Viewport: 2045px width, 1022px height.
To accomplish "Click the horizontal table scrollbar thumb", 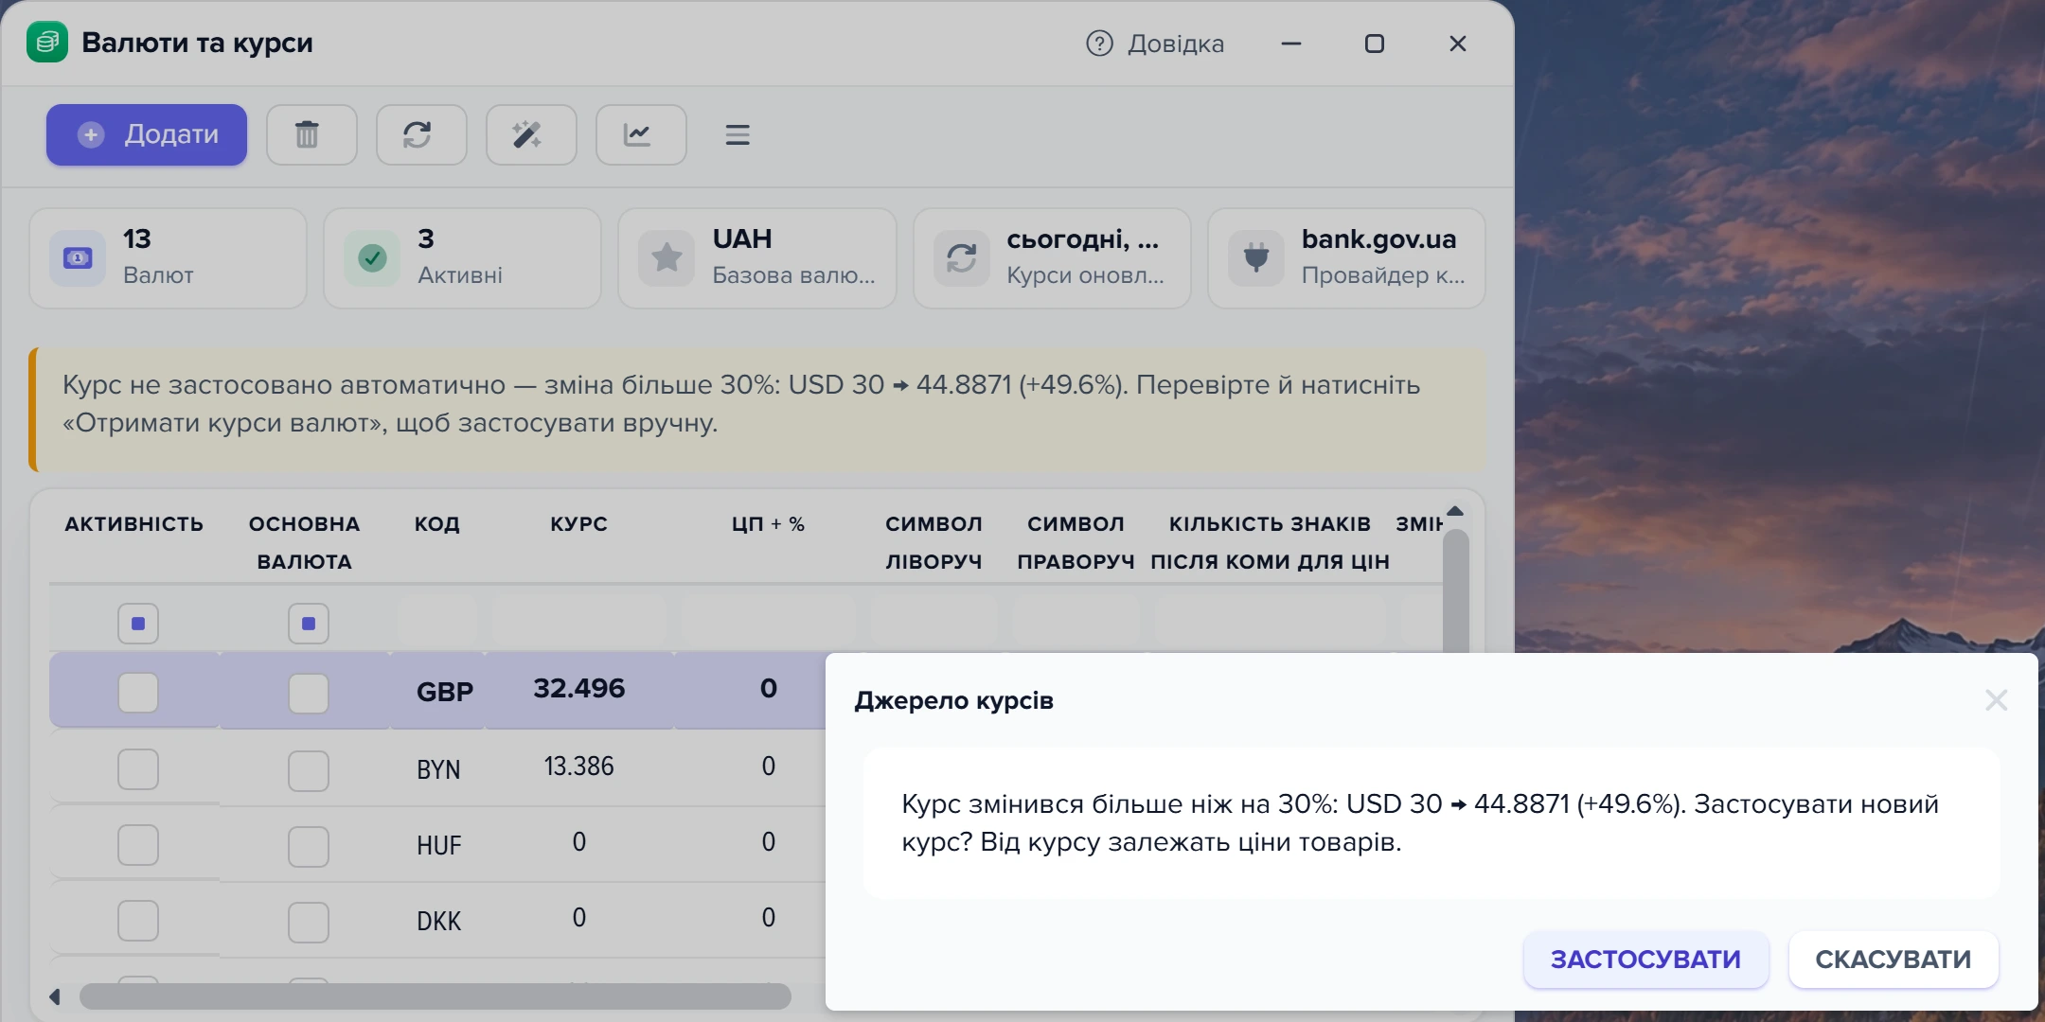I will [x=436, y=996].
